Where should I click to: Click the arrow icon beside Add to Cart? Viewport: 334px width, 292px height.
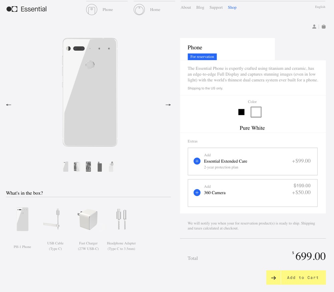[274, 278]
